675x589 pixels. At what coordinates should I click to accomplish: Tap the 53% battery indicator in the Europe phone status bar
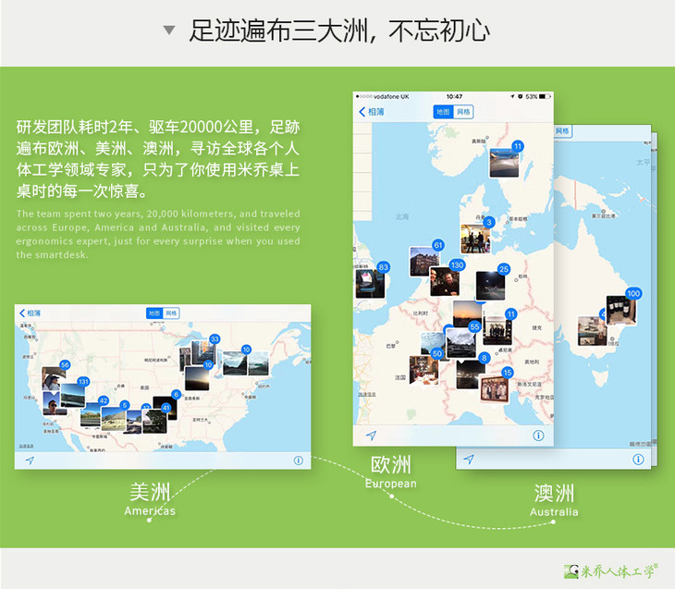coord(537,96)
